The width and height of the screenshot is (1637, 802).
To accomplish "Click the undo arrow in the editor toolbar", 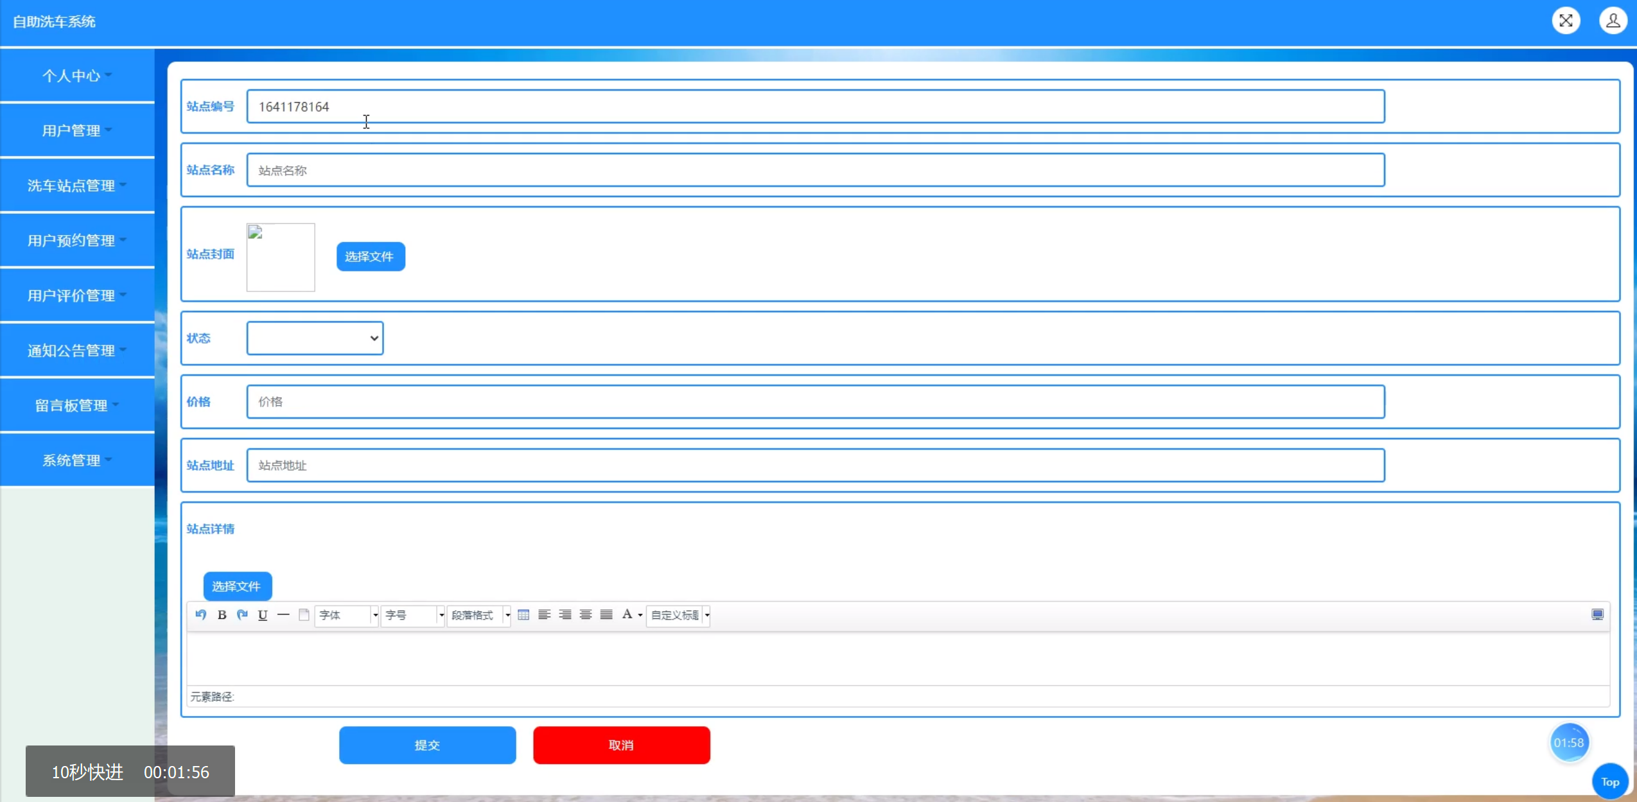I will click(x=201, y=615).
